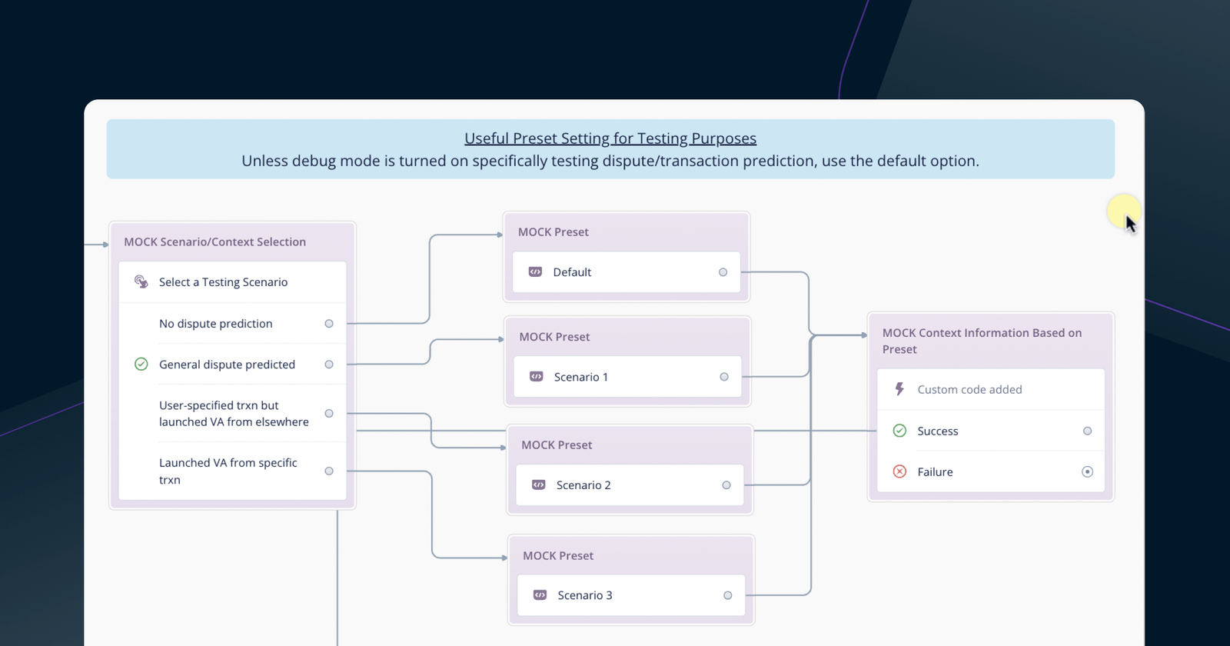Click the No dispute prediction connector circle
Screen dimensions: 1230x646
pyautogui.click(x=329, y=324)
